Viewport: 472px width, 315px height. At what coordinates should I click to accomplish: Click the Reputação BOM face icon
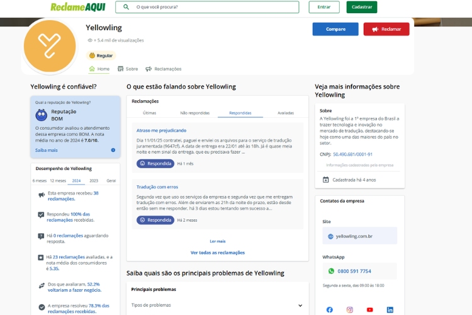[x=42, y=115]
